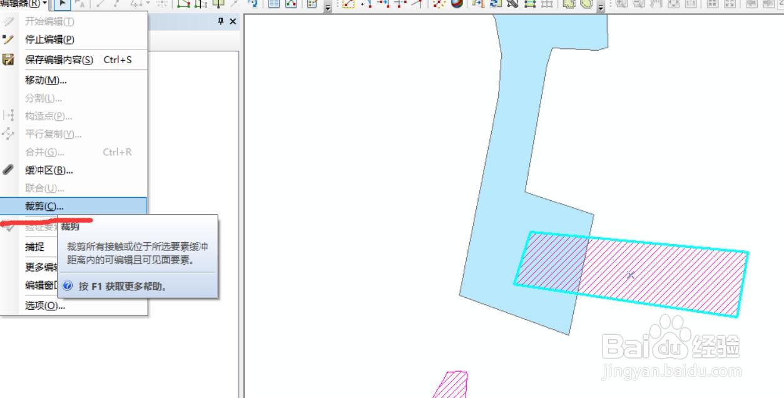
Task: Open the second toolbar options dropdown arrow
Action: point(601,6)
